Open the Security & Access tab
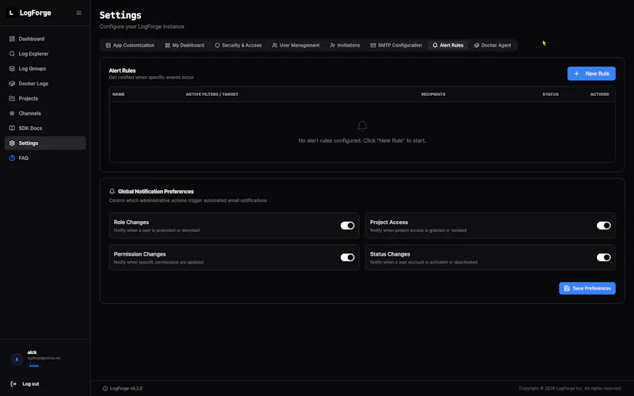 pos(239,45)
